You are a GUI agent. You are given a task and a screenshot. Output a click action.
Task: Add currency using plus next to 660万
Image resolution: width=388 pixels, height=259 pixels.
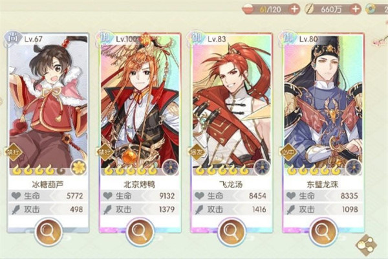point(355,10)
